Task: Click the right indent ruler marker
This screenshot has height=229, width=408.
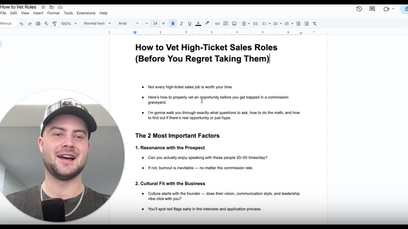Action: point(301,33)
